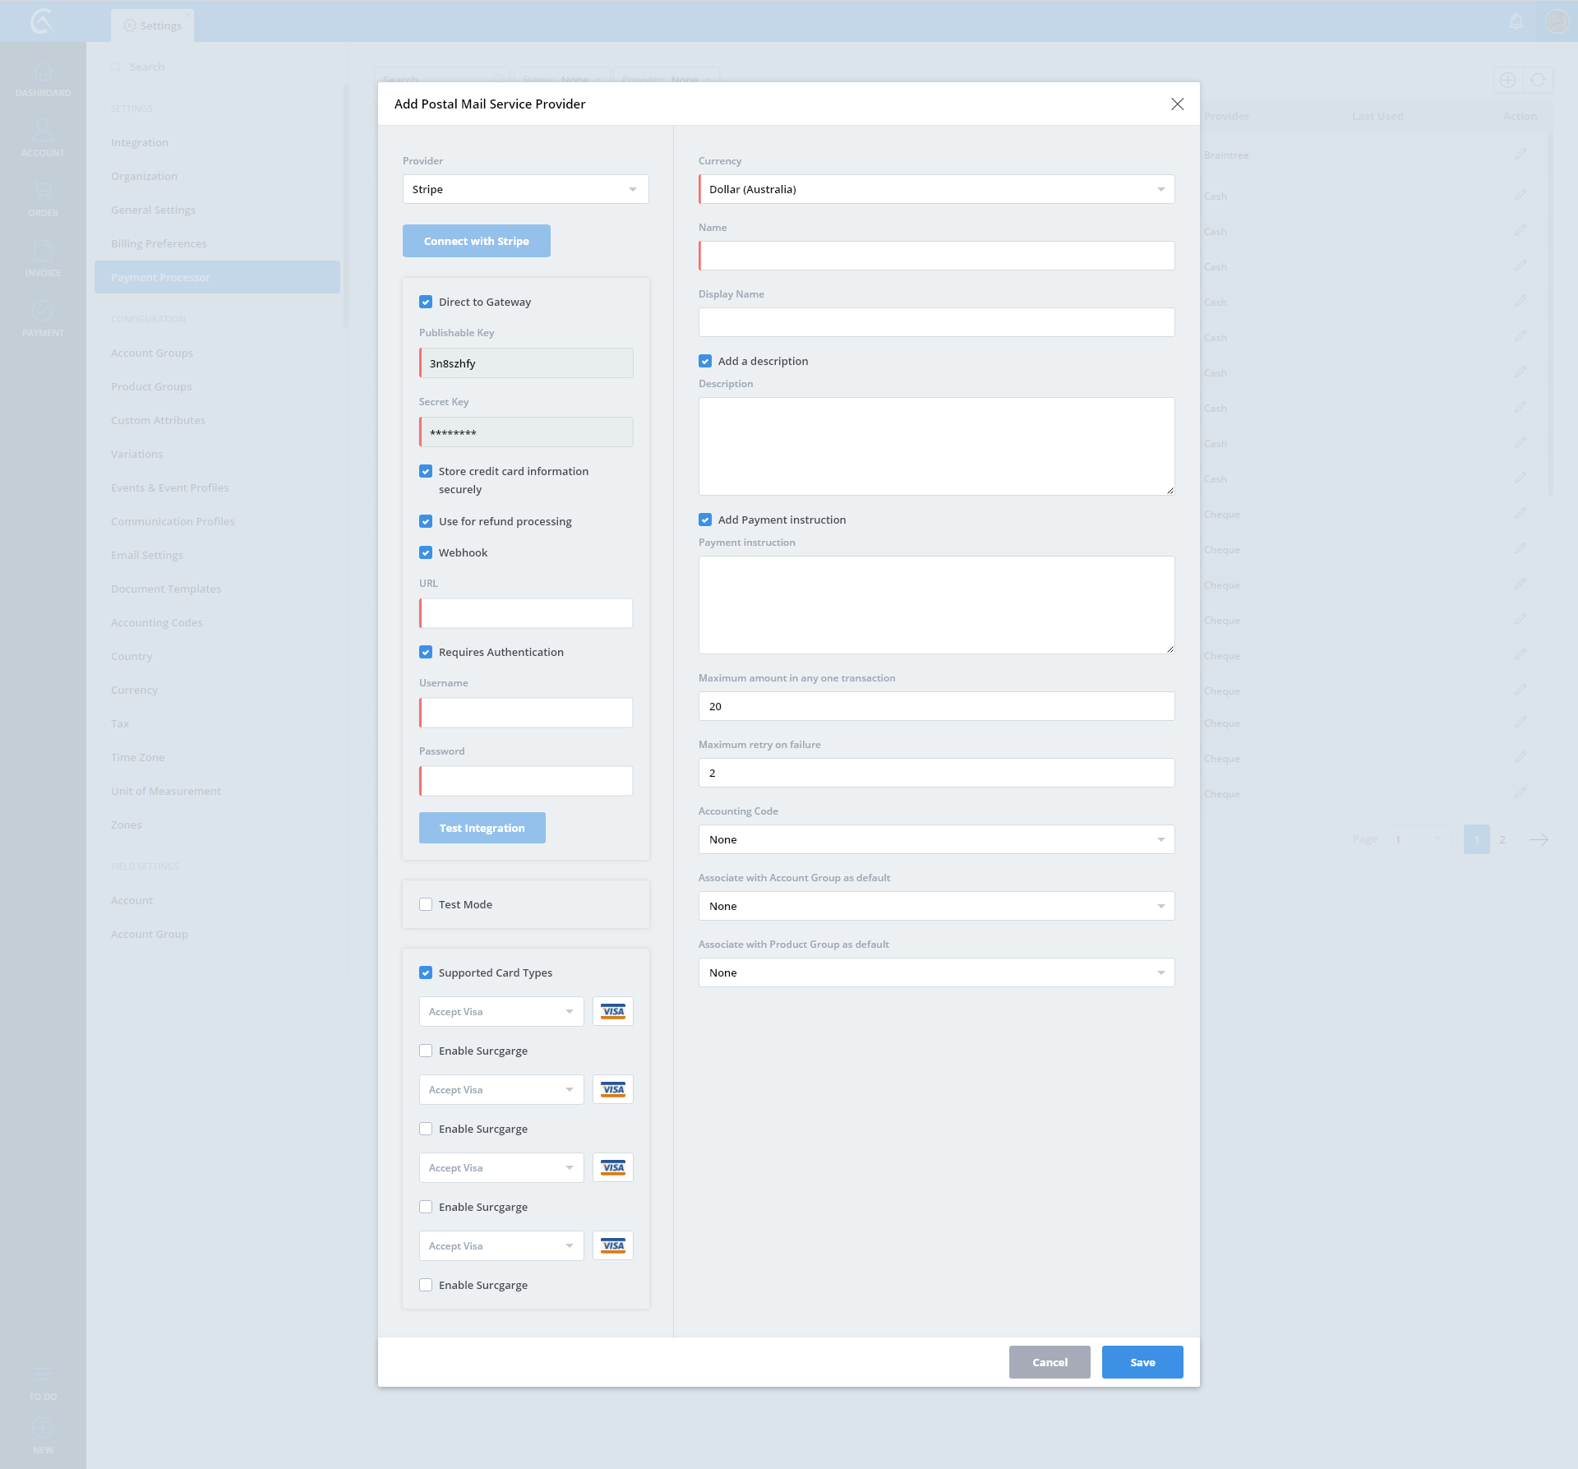Click the Display Name input field
Image resolution: width=1578 pixels, height=1469 pixels.
pos(936,322)
